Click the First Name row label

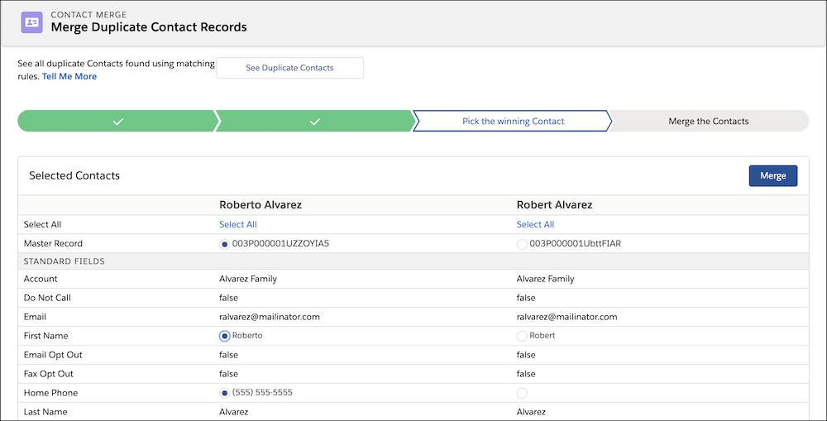(x=45, y=336)
